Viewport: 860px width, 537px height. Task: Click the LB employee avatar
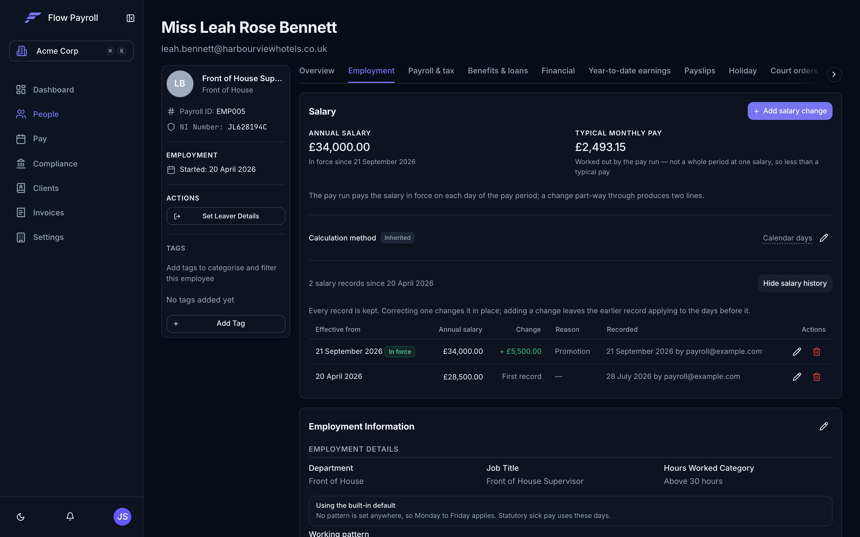[x=180, y=84]
